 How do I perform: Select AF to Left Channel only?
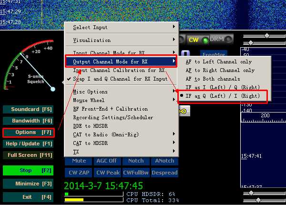225,61
